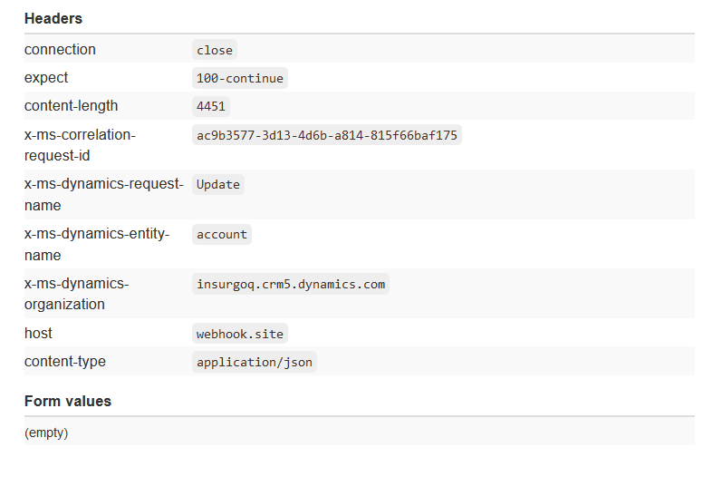
Task: Select the '(empty)' form values text
Action: 46,433
